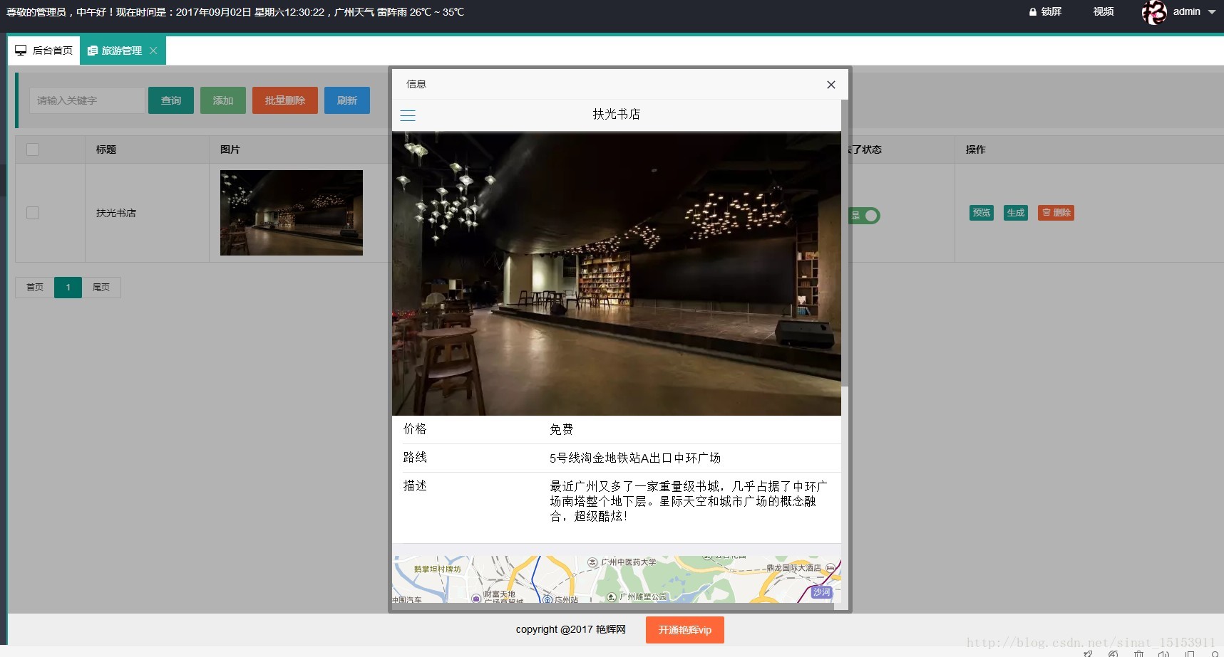Open the hamburger menu in the preview popup
This screenshot has width=1224, height=657.
[x=408, y=115]
